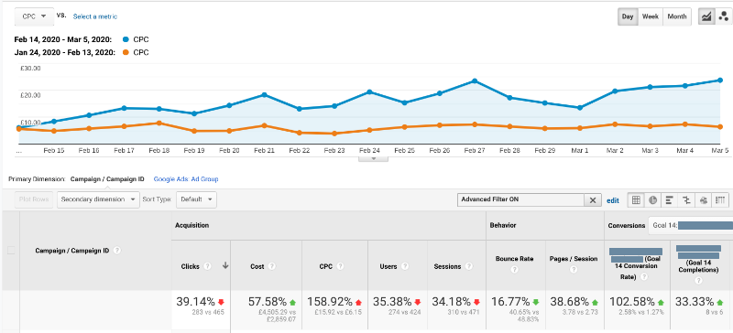Select the performance bar view icon
The image size is (733, 333).
pyautogui.click(x=670, y=200)
